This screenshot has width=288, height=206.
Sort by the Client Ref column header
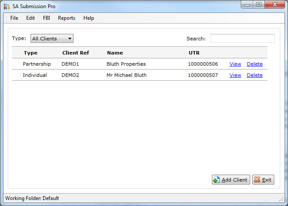click(x=75, y=53)
